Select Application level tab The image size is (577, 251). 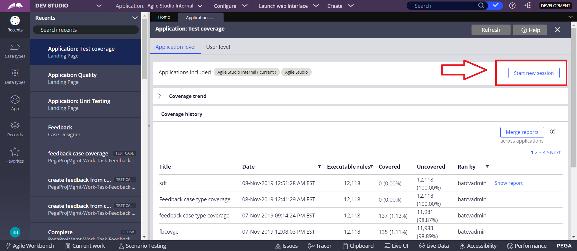pos(176,47)
